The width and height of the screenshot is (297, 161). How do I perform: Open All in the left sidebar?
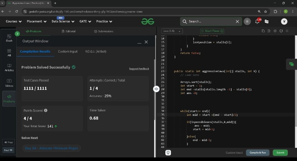(x=9, y=53)
